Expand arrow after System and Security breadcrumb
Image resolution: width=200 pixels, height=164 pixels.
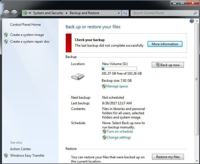[x=67, y=13]
